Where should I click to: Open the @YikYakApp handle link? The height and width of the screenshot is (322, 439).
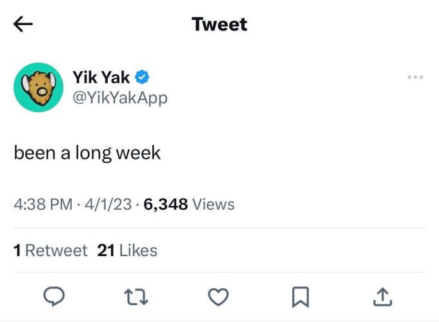coord(120,97)
